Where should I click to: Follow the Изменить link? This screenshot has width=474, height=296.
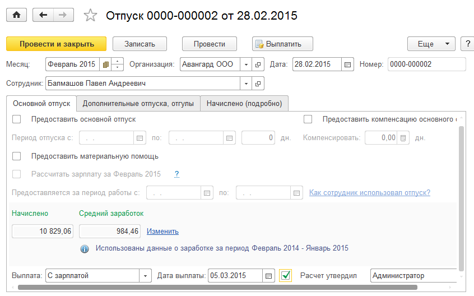pos(162,232)
